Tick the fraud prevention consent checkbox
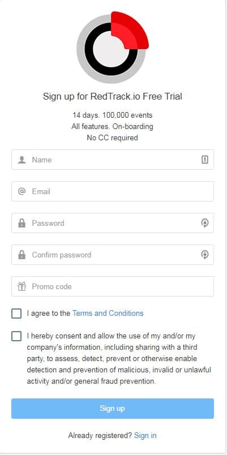The width and height of the screenshot is (227, 455). [x=16, y=336]
